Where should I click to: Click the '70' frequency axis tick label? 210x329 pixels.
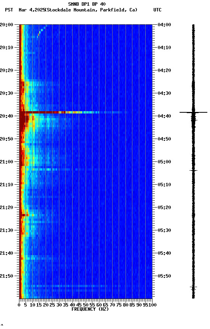click(112, 305)
